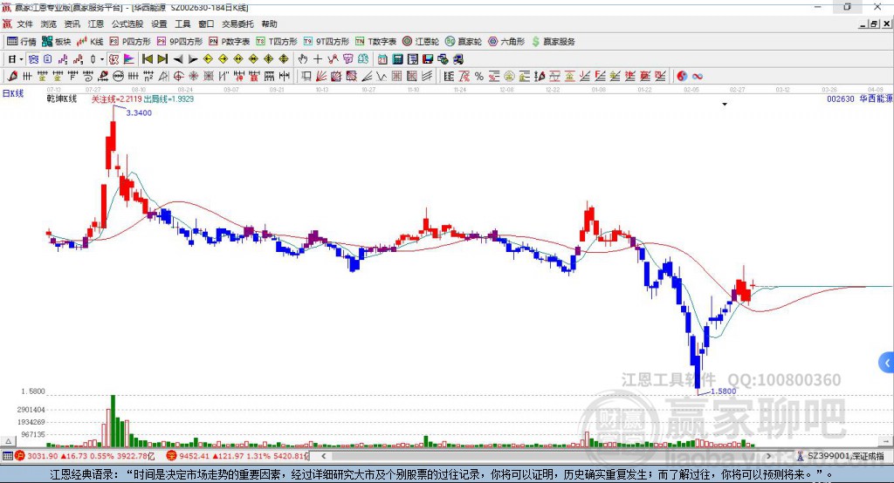The height and width of the screenshot is (483, 894).
Task: Open the T数字表 tool
Action: click(x=375, y=42)
